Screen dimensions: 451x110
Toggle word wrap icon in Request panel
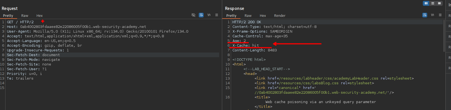(201, 15)
